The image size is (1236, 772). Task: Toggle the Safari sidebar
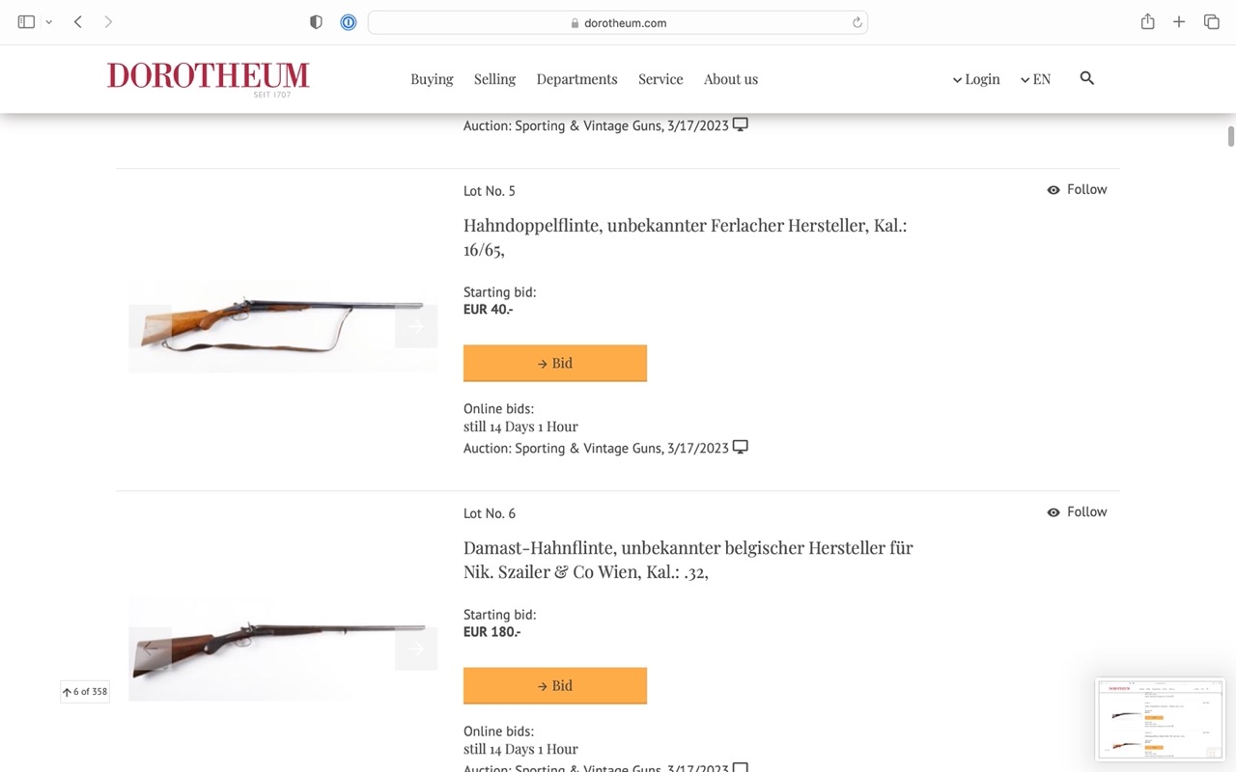(26, 22)
